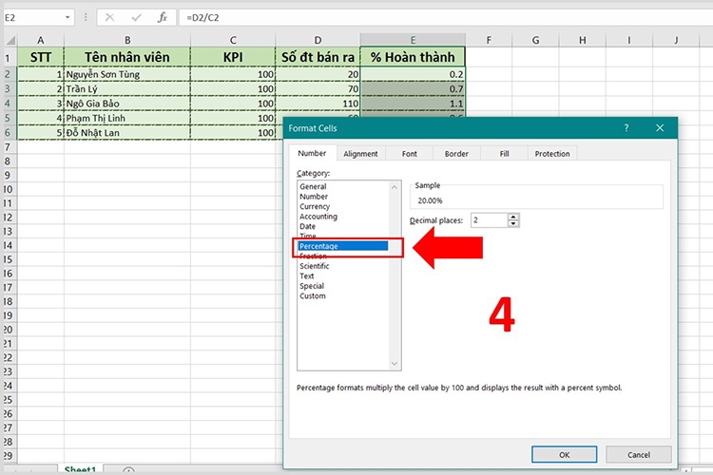Click cell D4 showing 110
Viewport: 713px width, 475px height.
(318, 104)
